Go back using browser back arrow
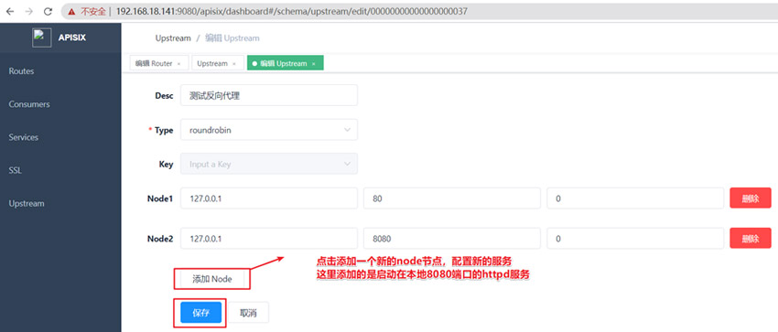Image resolution: width=778 pixels, height=332 pixels. [10, 11]
